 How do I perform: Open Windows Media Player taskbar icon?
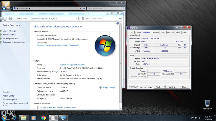[x=33, y=118]
